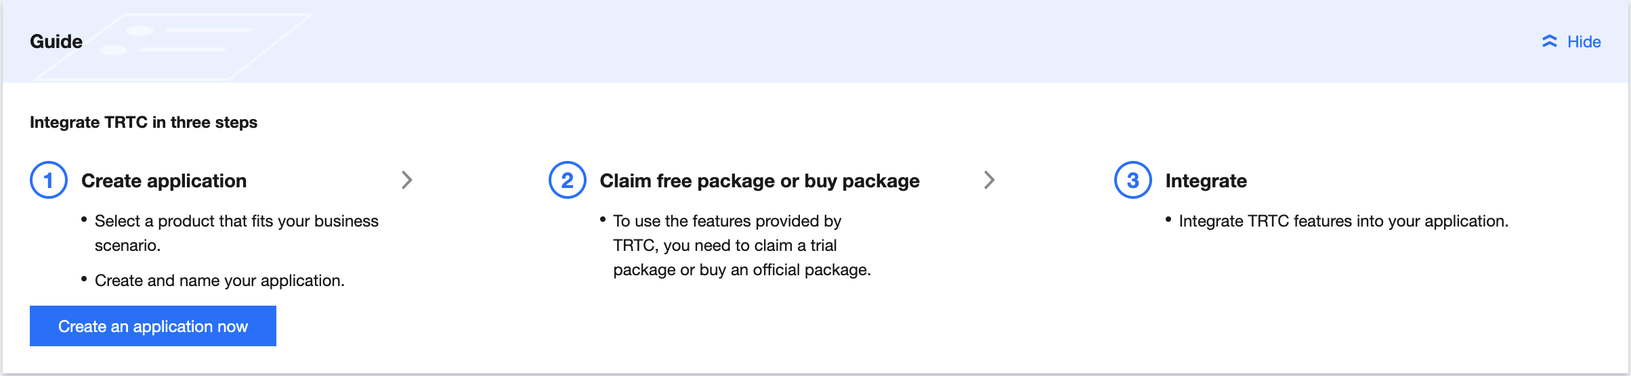Click the arrow after Claim free package step
This screenshot has height=376, width=1631.
pos(990,180)
